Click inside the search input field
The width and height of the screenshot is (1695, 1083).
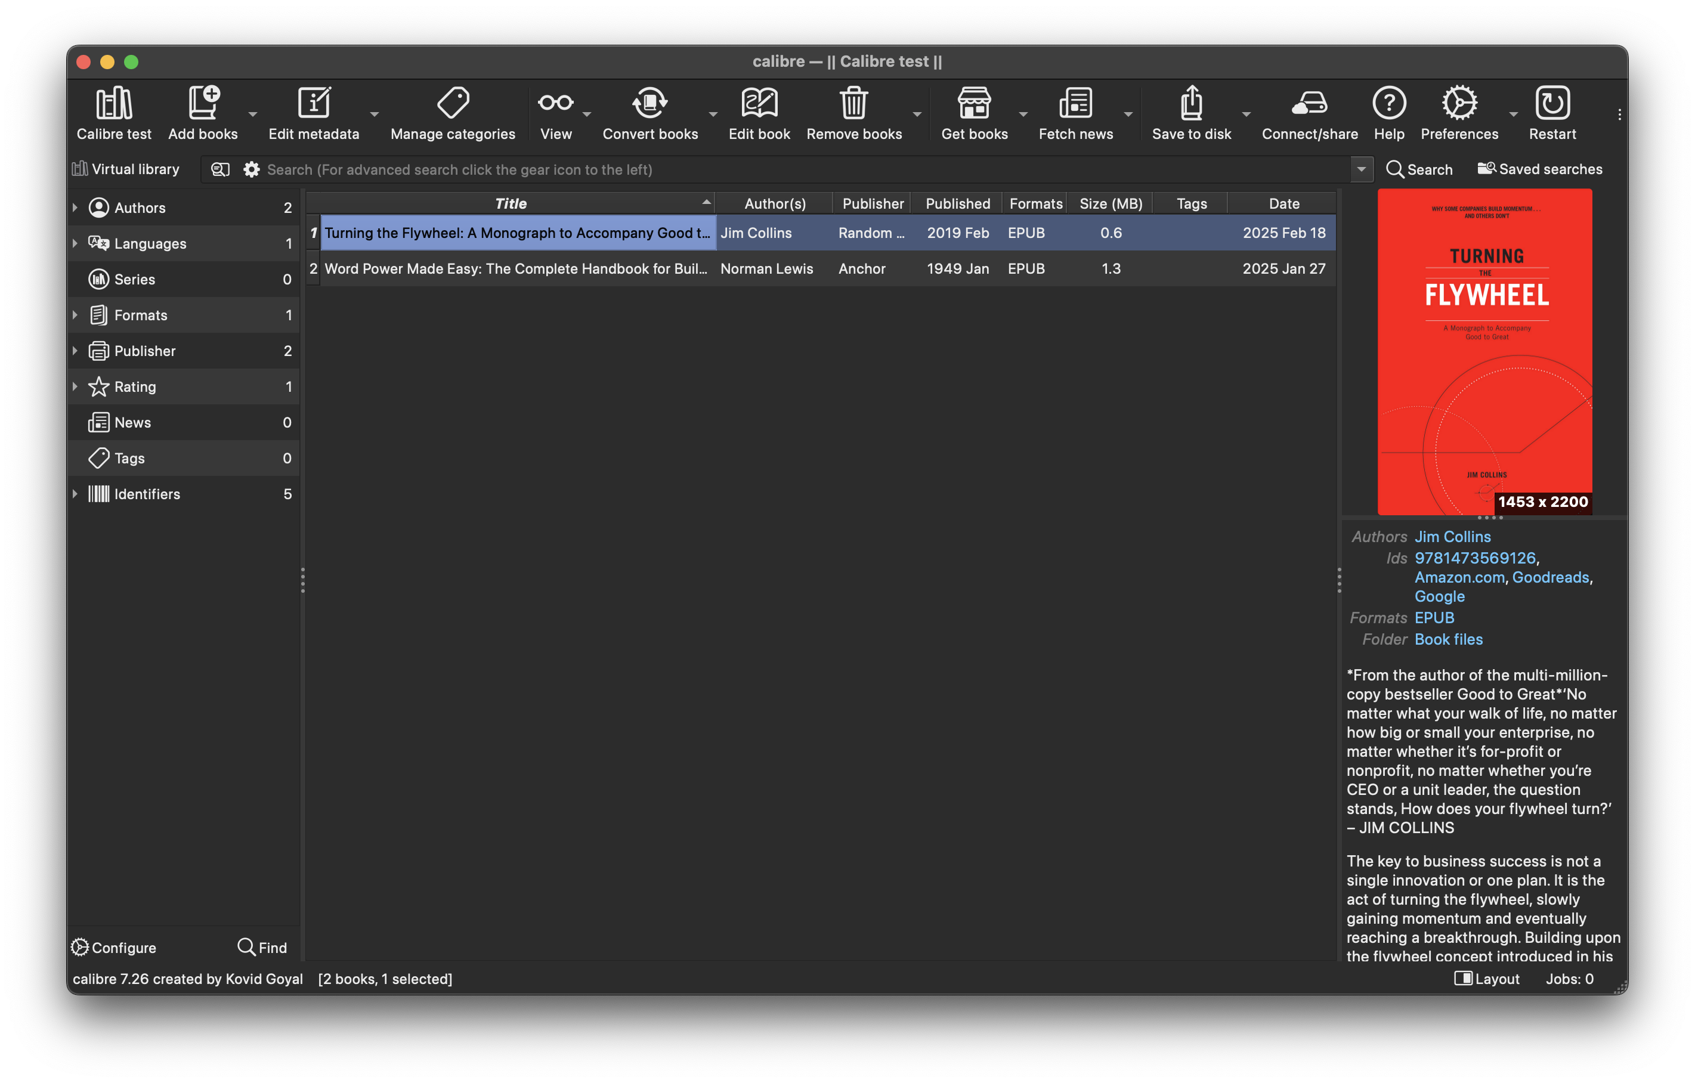click(x=774, y=169)
